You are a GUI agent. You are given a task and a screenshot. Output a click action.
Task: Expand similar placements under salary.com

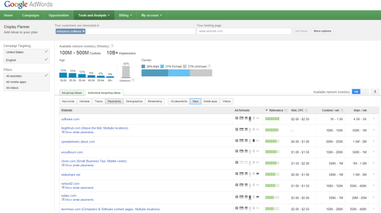coord(78,199)
